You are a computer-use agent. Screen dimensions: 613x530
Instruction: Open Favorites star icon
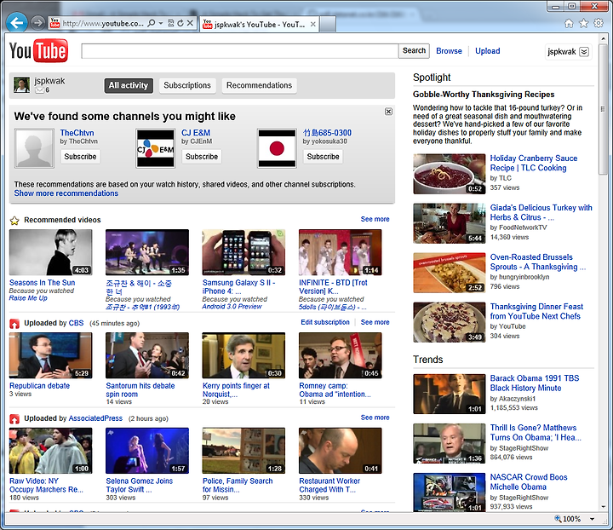click(584, 24)
